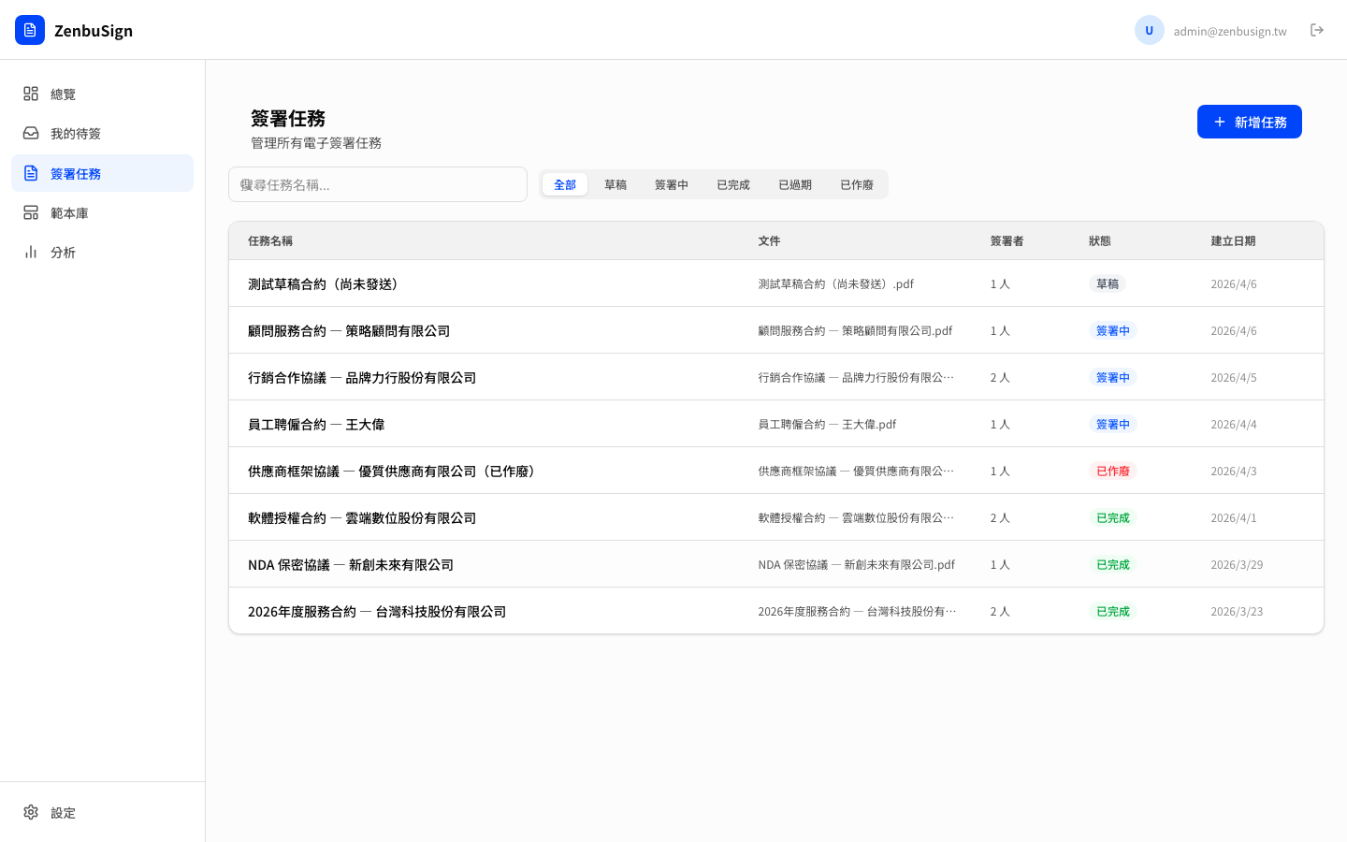The width and height of the screenshot is (1347, 842).
Task: Click 2 人 in 2026年度服務合約 row
Action: (x=1000, y=611)
